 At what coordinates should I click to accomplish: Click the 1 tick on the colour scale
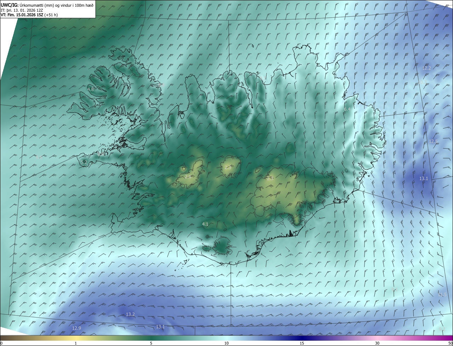(x=76, y=344)
